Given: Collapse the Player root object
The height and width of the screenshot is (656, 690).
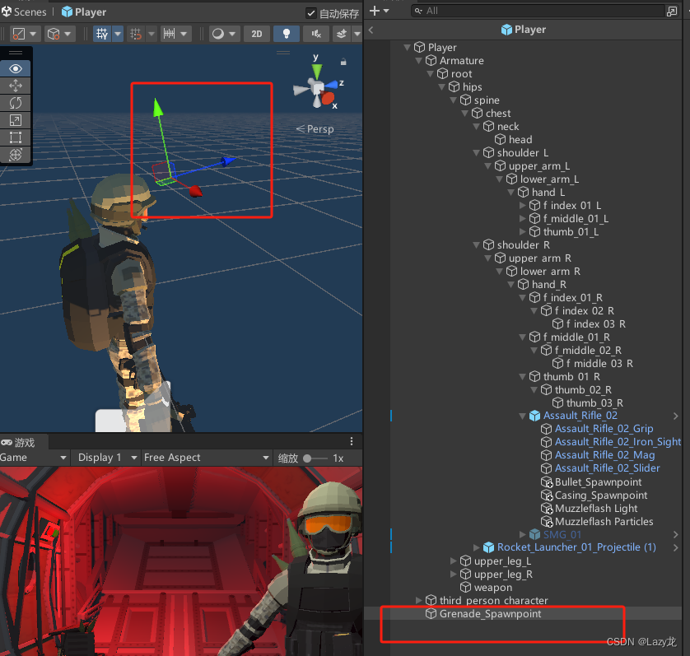Looking at the screenshot, I should [x=408, y=47].
